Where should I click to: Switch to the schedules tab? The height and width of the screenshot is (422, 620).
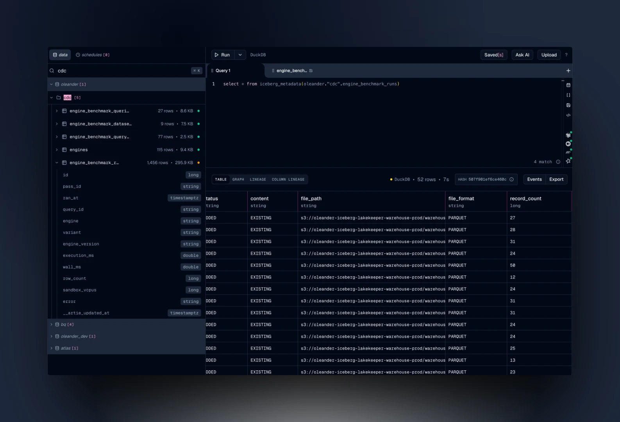tap(93, 55)
